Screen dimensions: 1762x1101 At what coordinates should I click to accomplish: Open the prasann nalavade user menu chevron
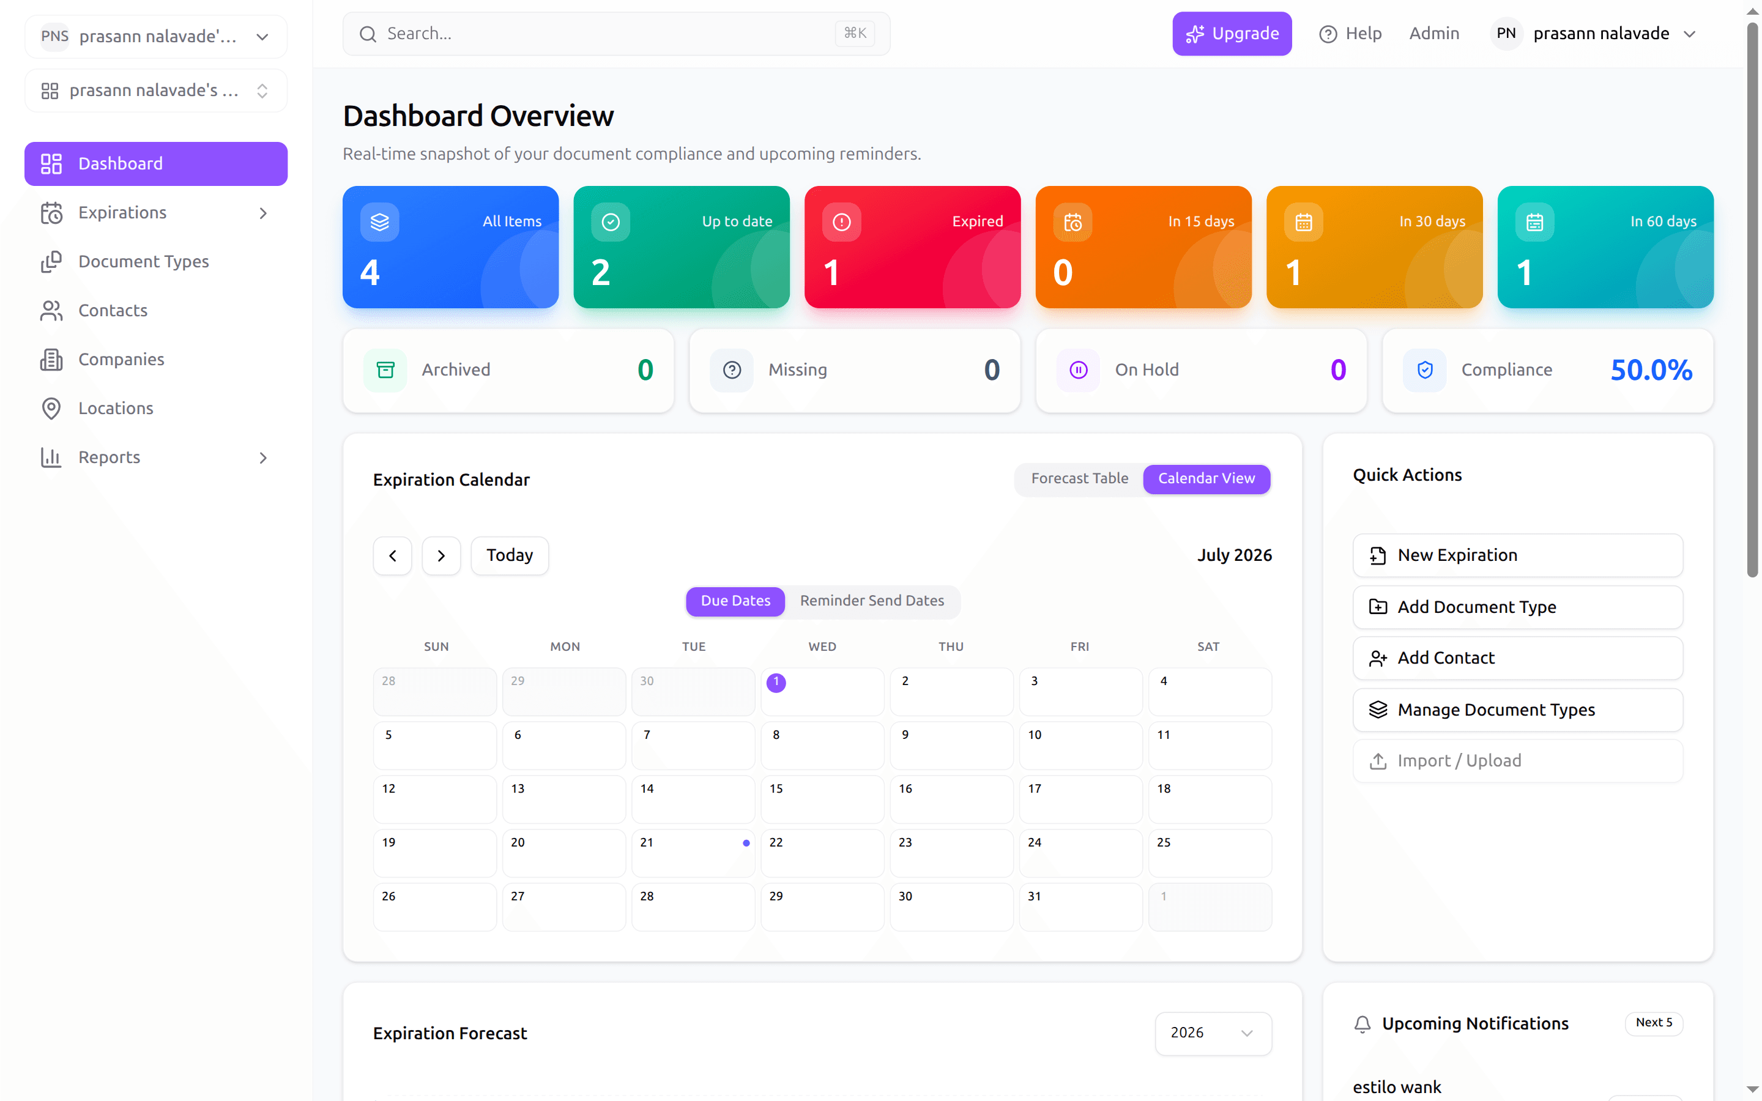1689,34
